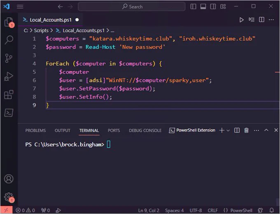Open the Source Control view

click(x=9, y=58)
